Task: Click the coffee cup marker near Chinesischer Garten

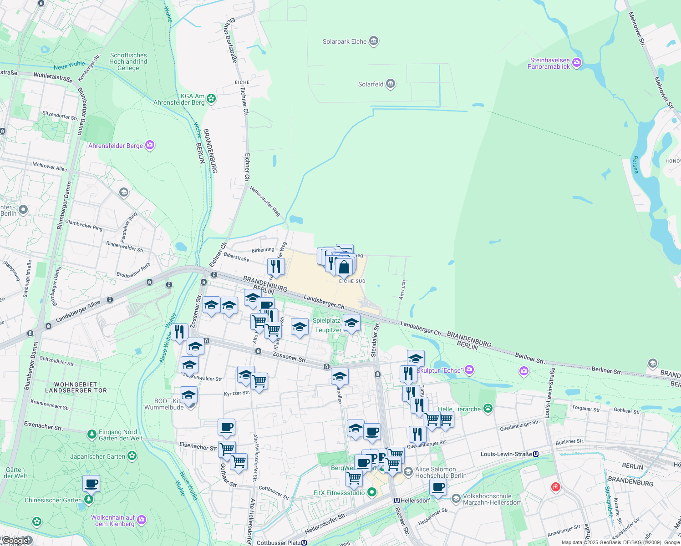Action: (91, 484)
